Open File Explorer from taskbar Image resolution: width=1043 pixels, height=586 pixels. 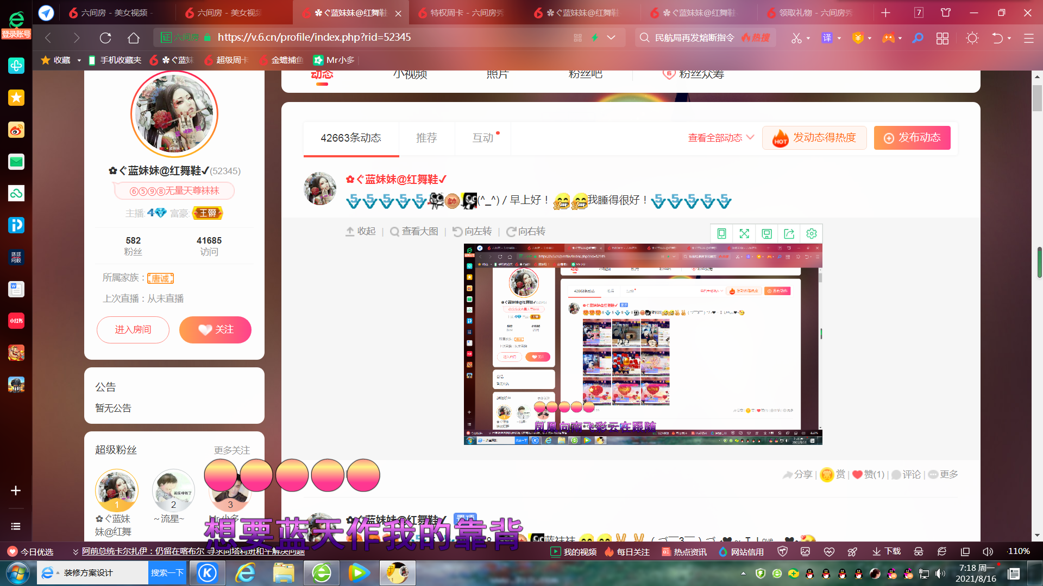tap(283, 573)
